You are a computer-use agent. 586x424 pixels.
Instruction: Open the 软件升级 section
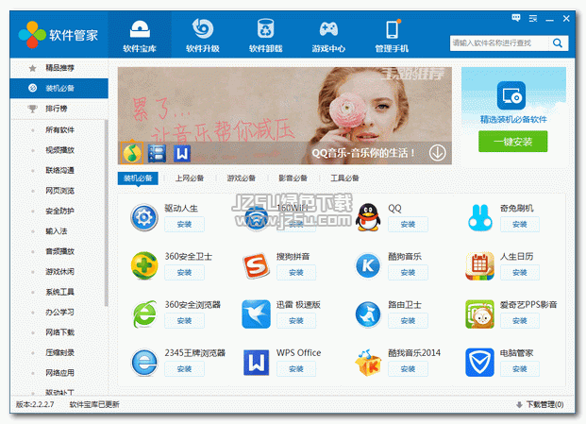[x=203, y=34]
